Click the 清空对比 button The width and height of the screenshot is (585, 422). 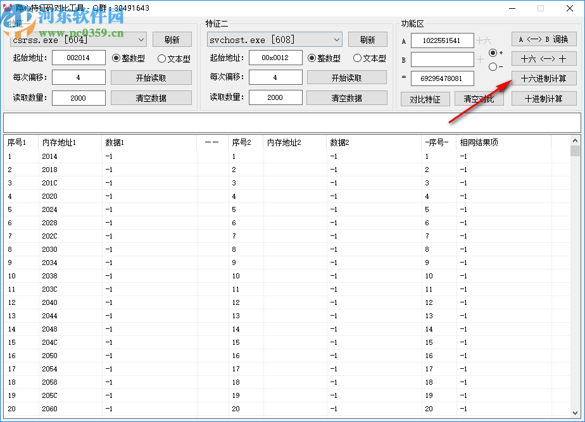(479, 99)
